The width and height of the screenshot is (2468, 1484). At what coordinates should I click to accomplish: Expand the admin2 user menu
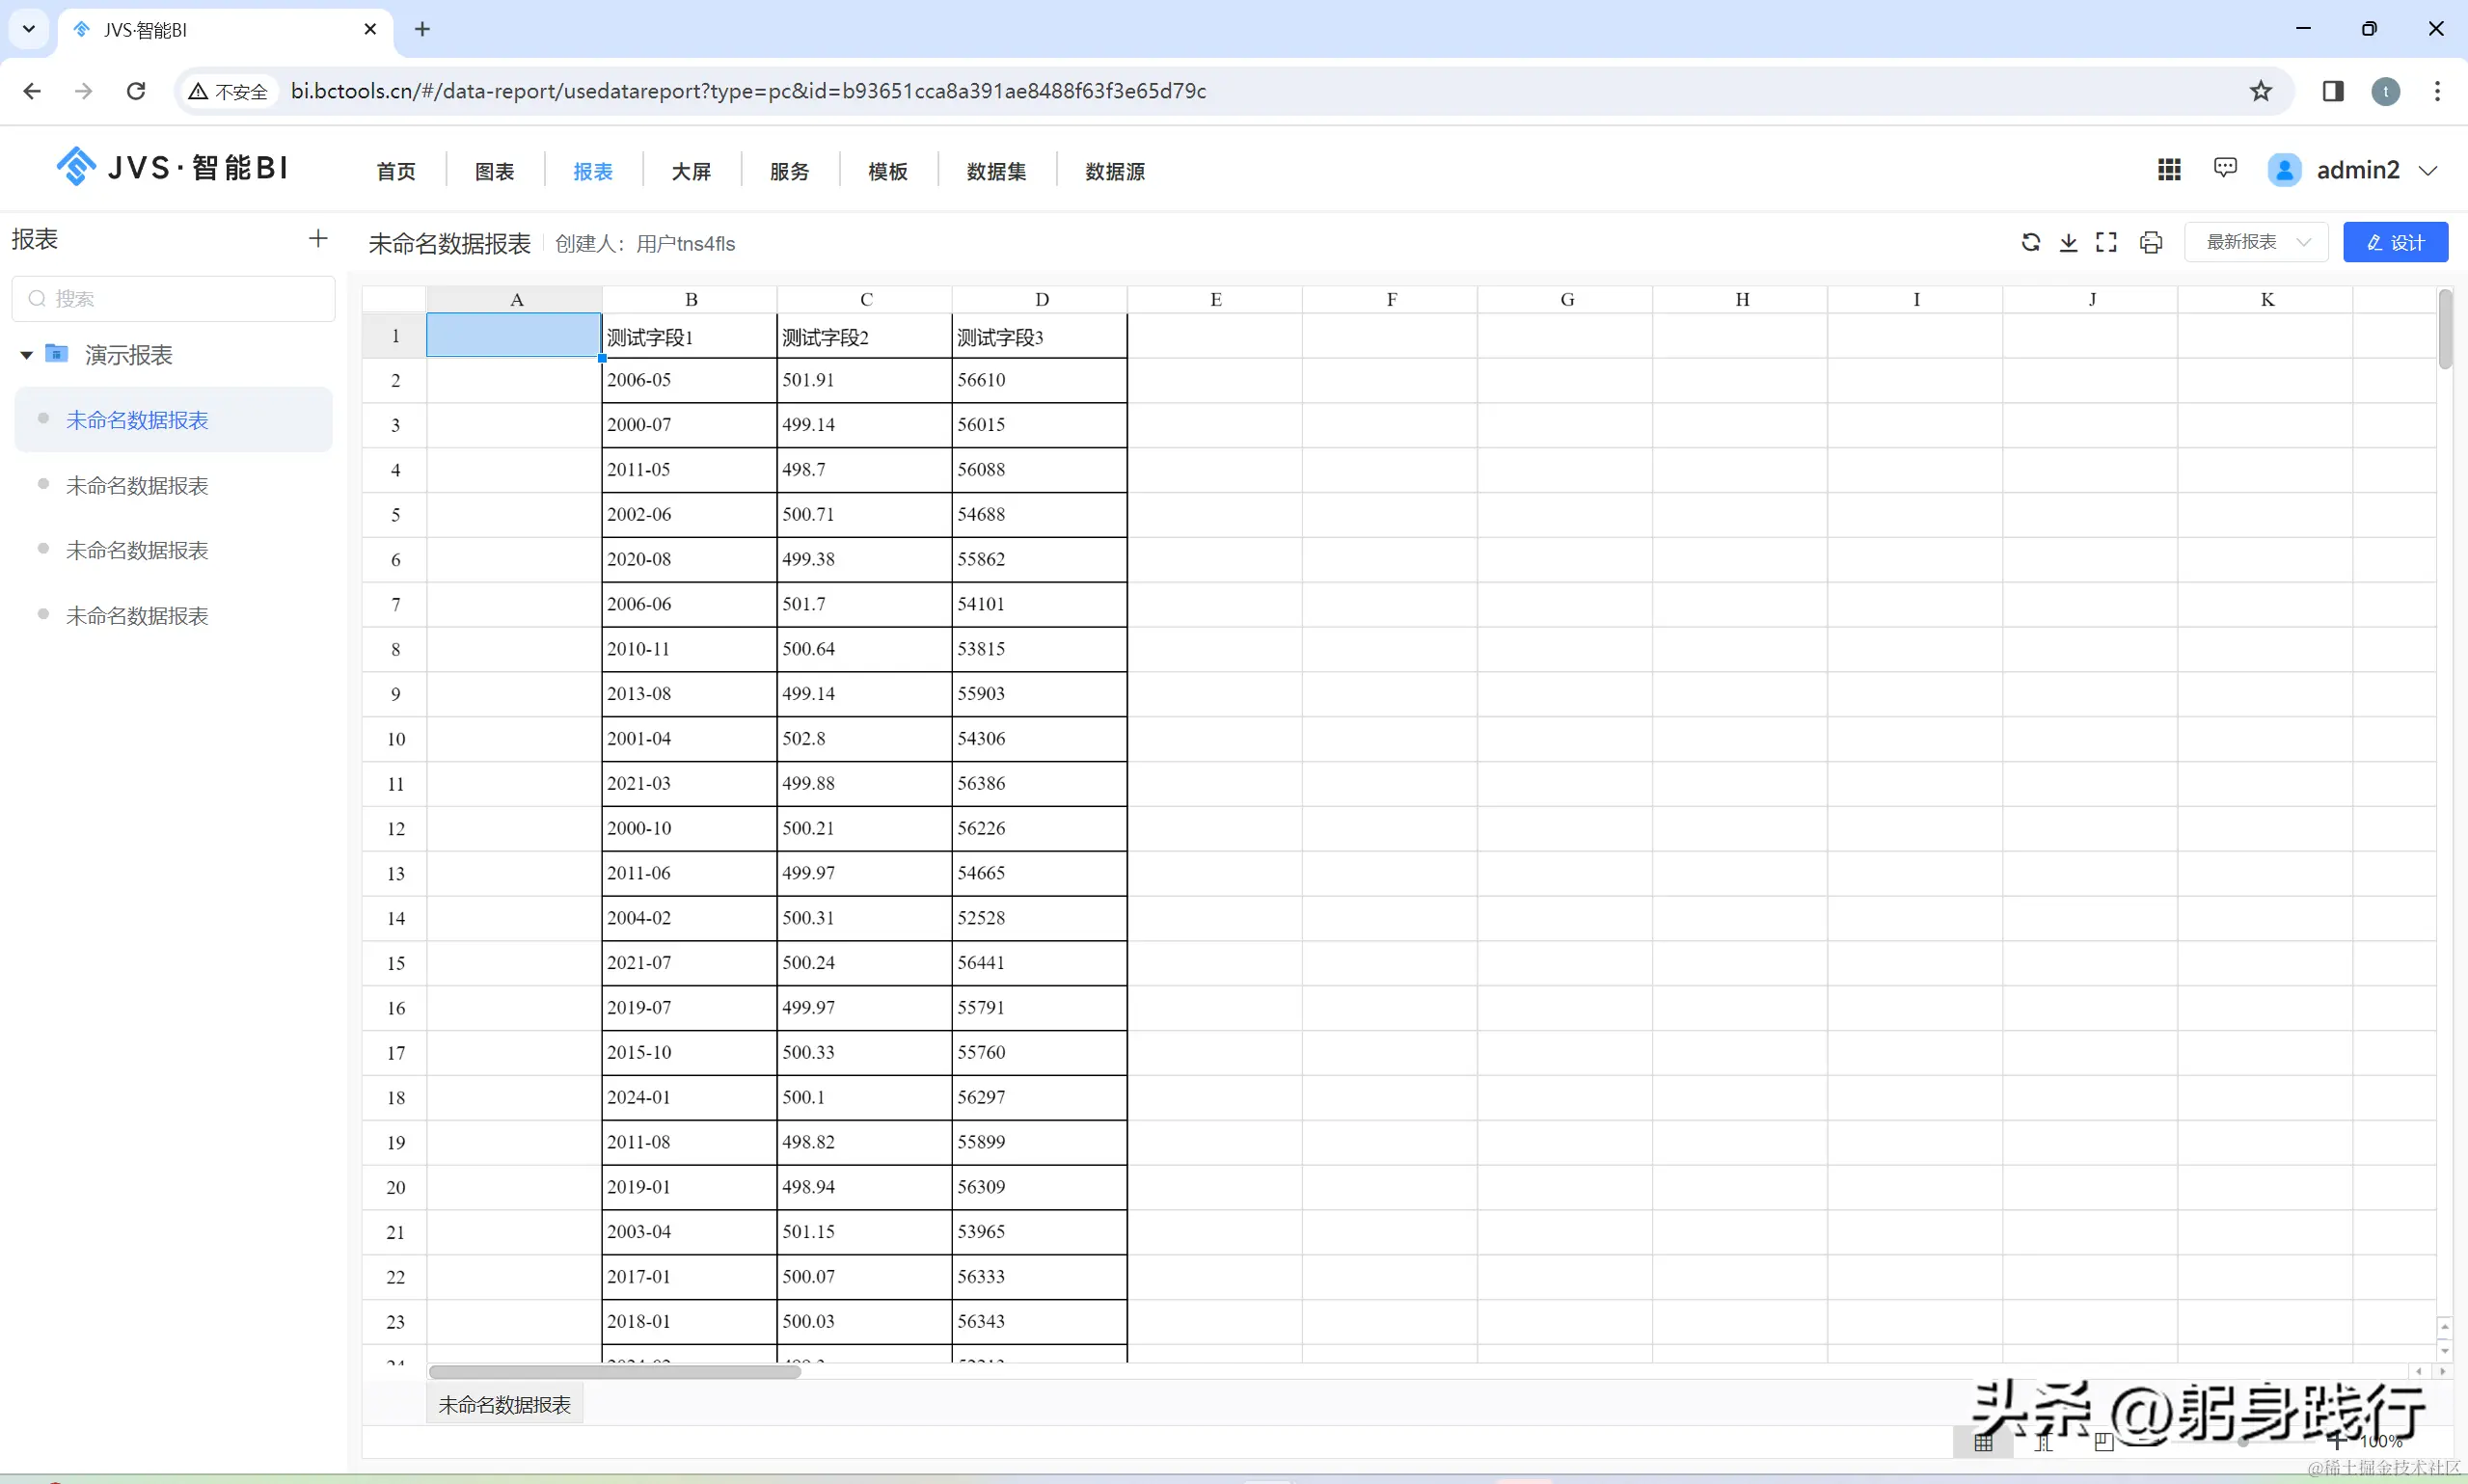coord(2428,171)
